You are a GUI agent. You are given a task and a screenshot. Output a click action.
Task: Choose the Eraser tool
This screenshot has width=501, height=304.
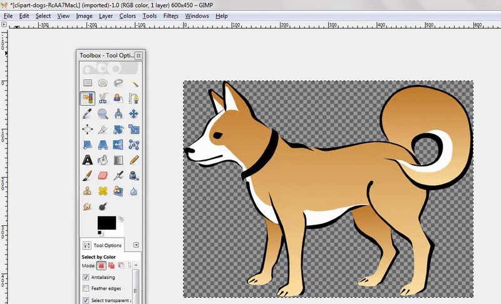103,175
